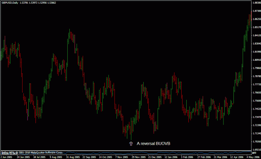This screenshot has width=261, height=159.
Task: Click the '18 Jul 2005' date label
Action: coord(39,157)
